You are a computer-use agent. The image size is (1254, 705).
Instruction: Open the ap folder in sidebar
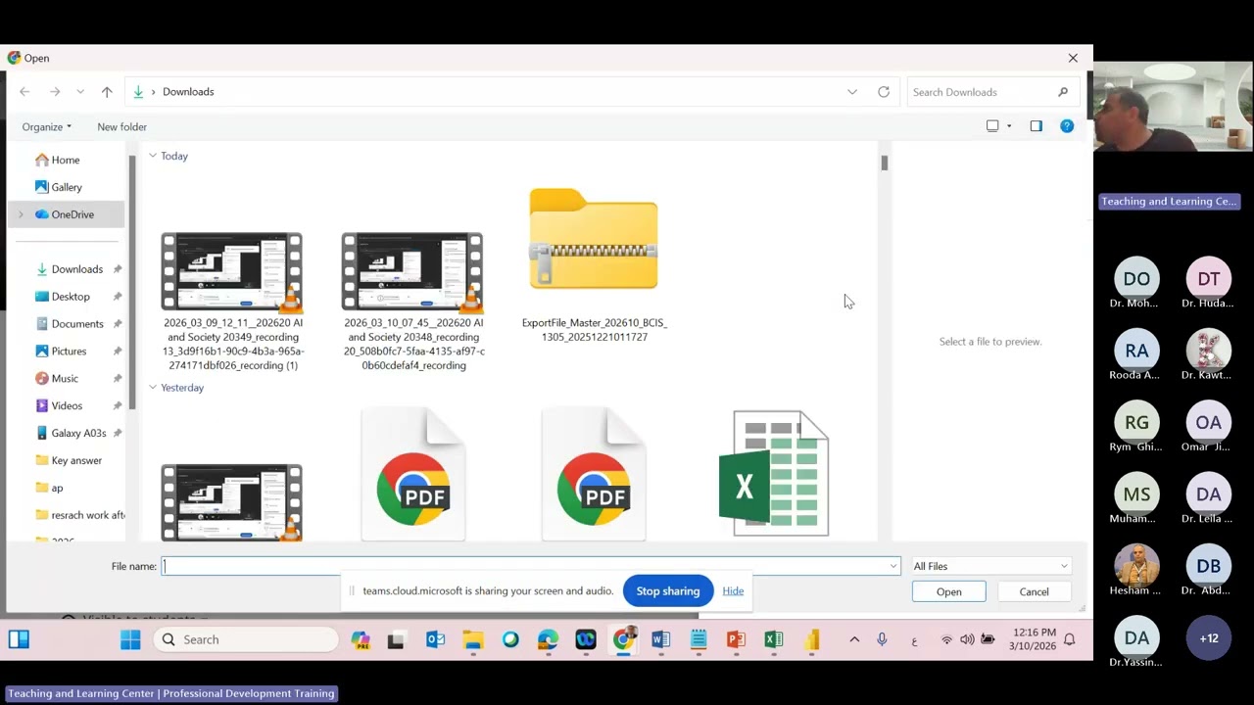pos(57,489)
